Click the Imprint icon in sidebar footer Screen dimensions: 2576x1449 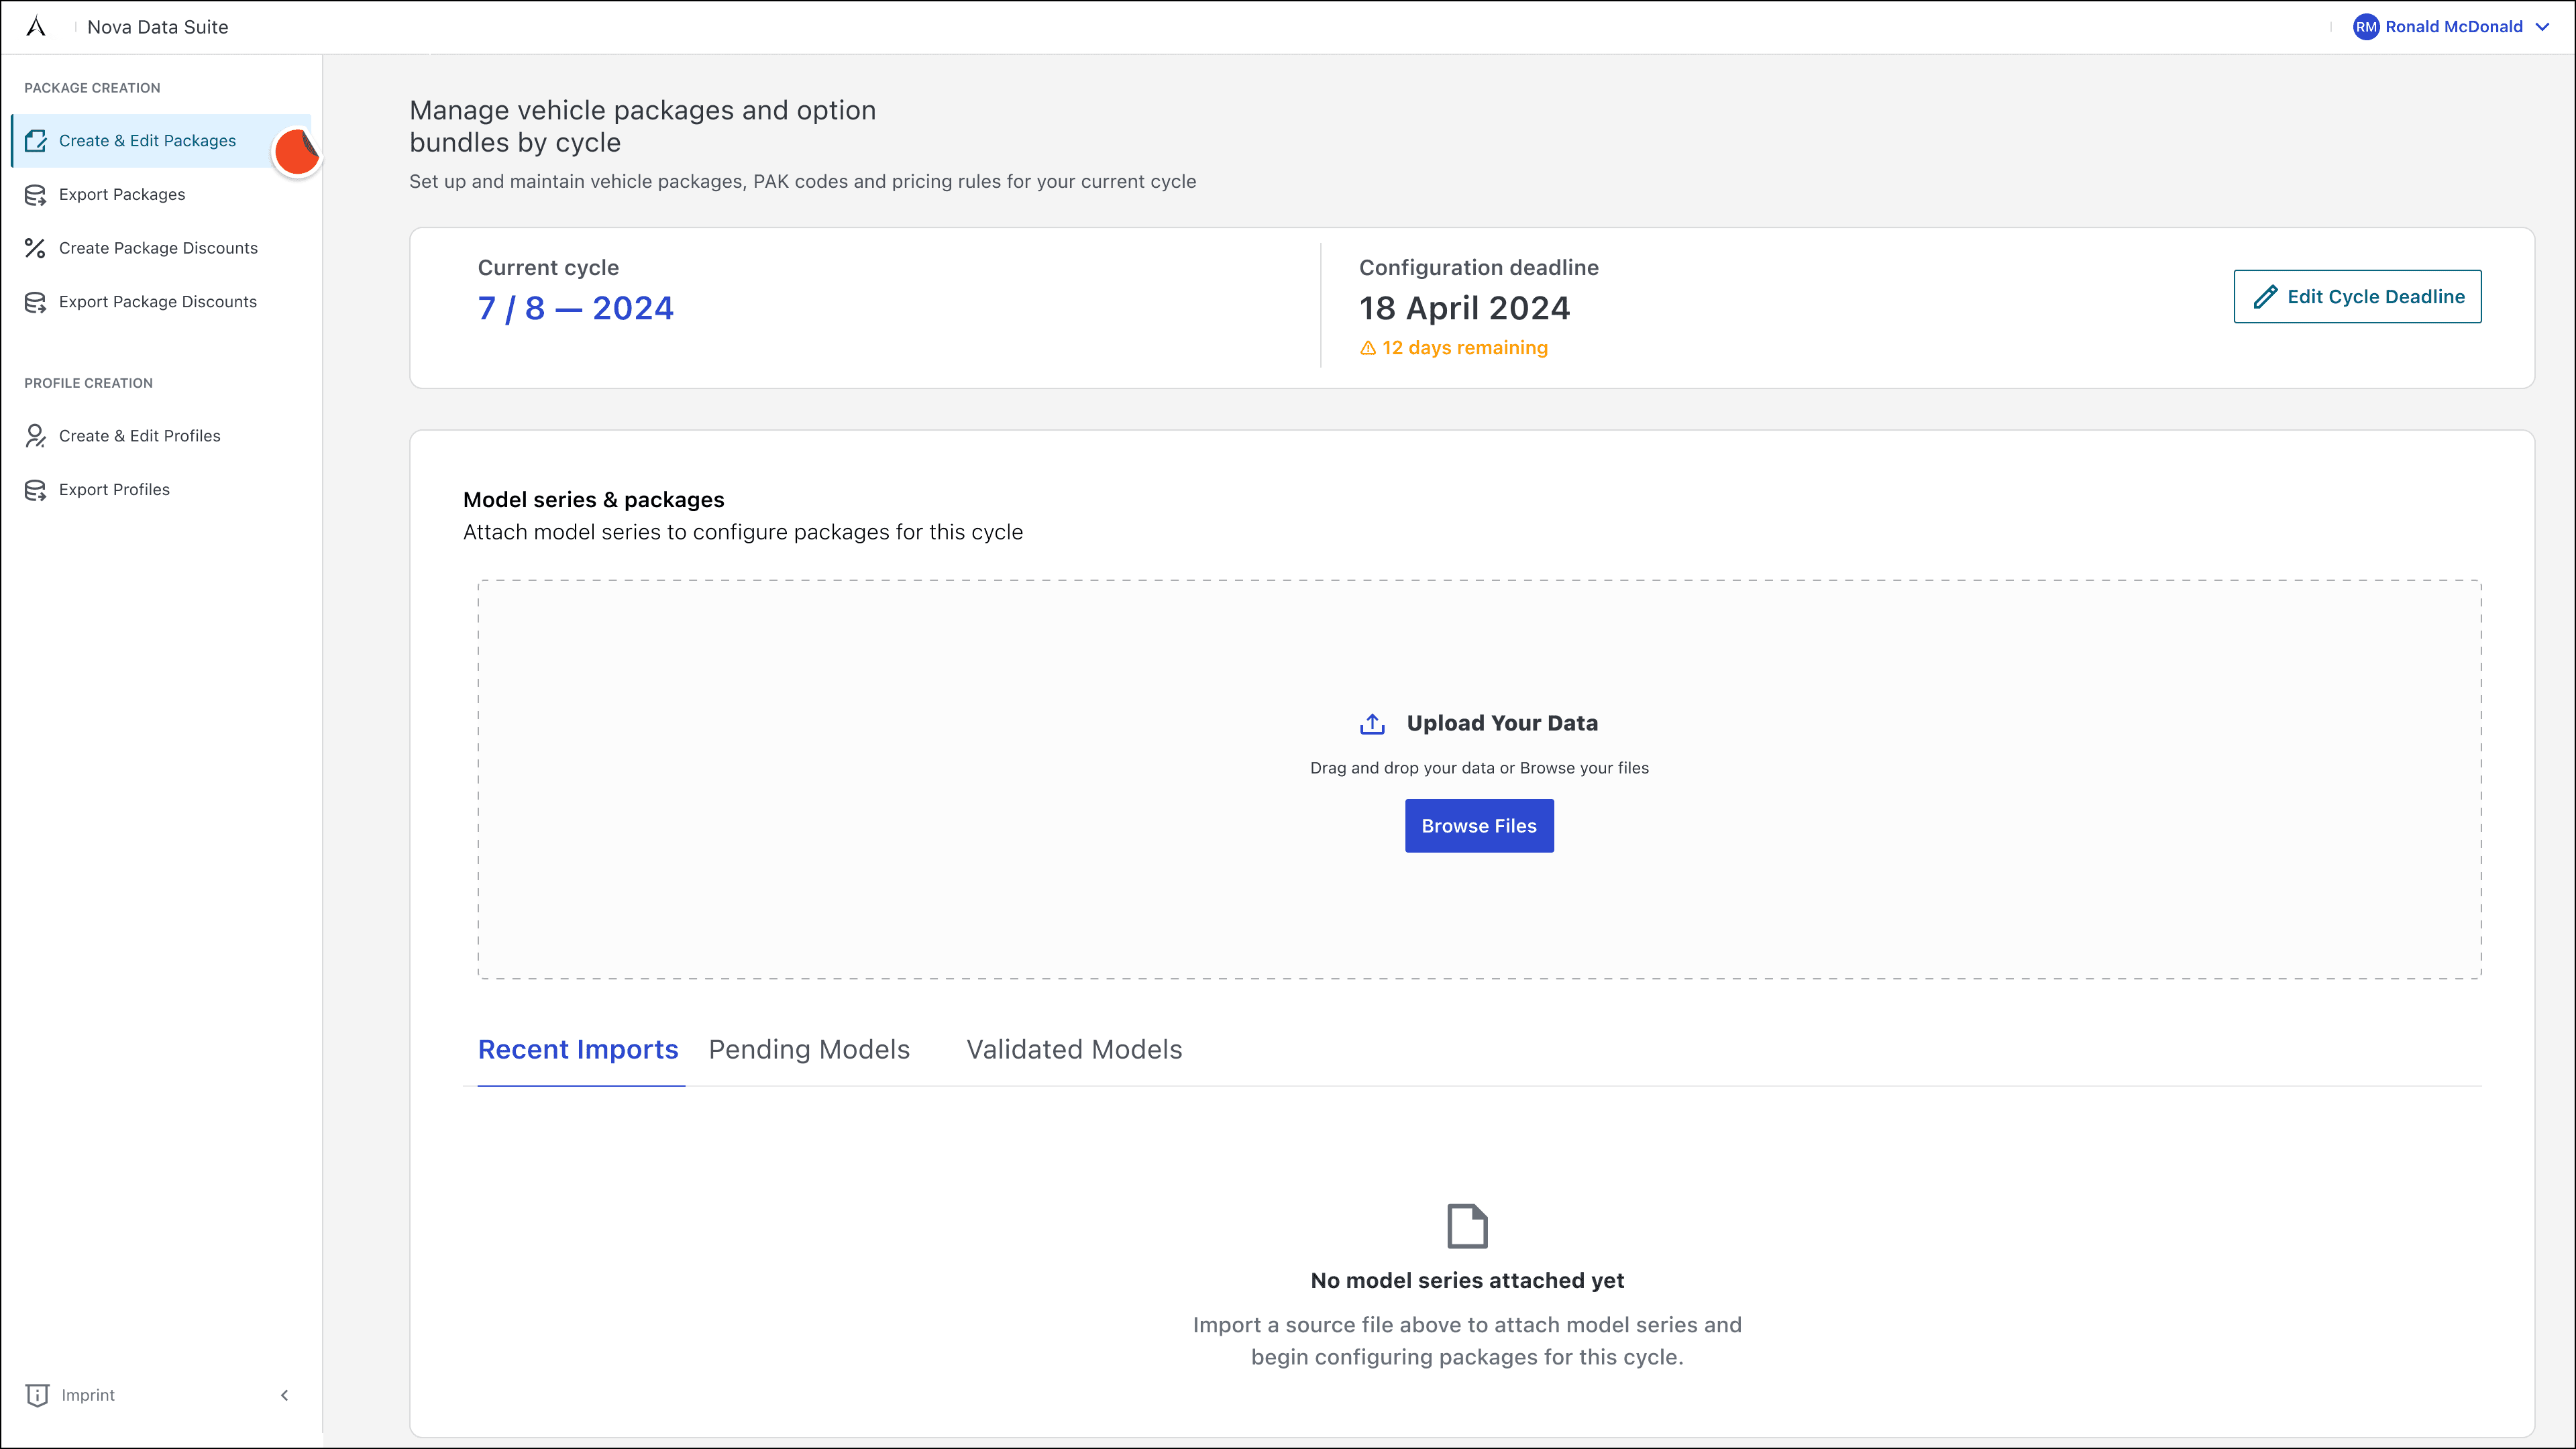tap(37, 1395)
